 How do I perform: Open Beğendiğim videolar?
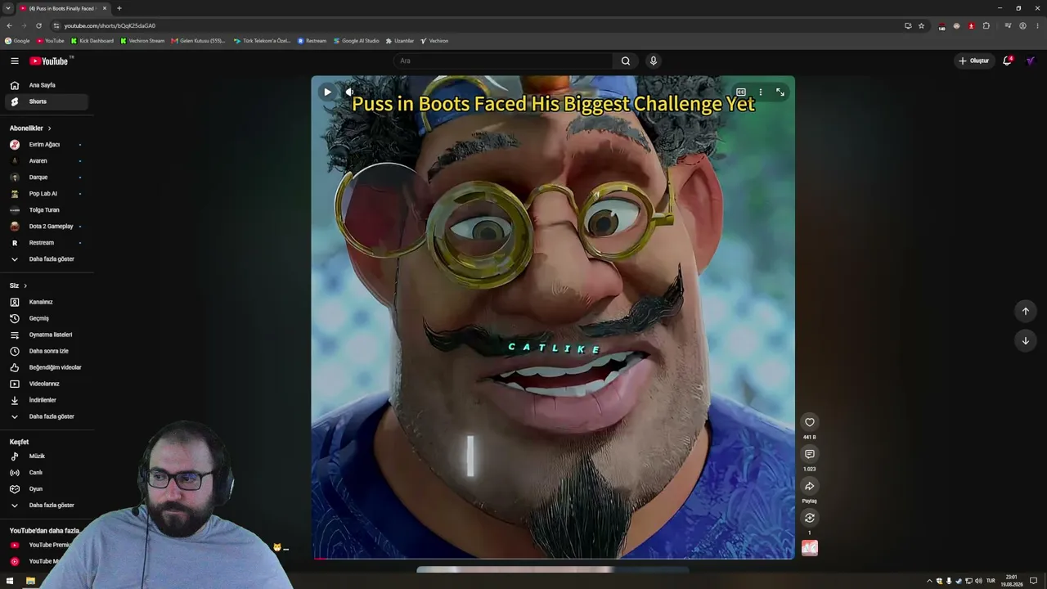pyautogui.click(x=47, y=367)
